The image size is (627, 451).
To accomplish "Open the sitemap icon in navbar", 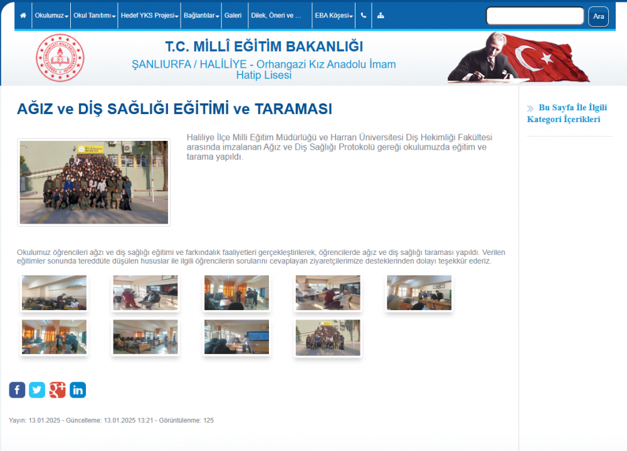I will point(381,16).
